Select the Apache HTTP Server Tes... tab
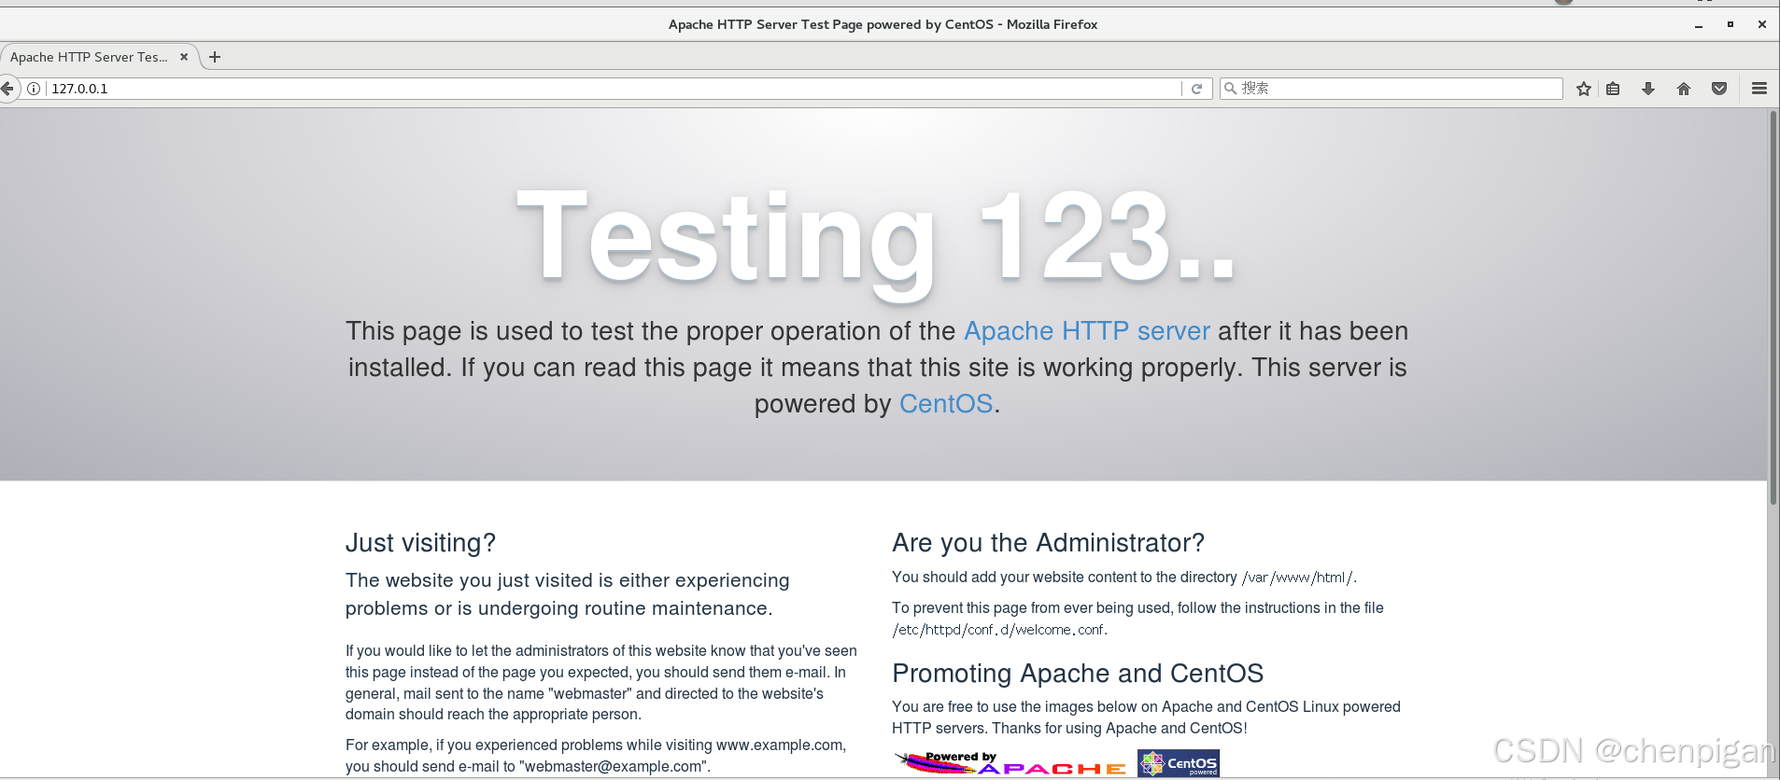Screen dimensions: 1780x780 (89, 57)
